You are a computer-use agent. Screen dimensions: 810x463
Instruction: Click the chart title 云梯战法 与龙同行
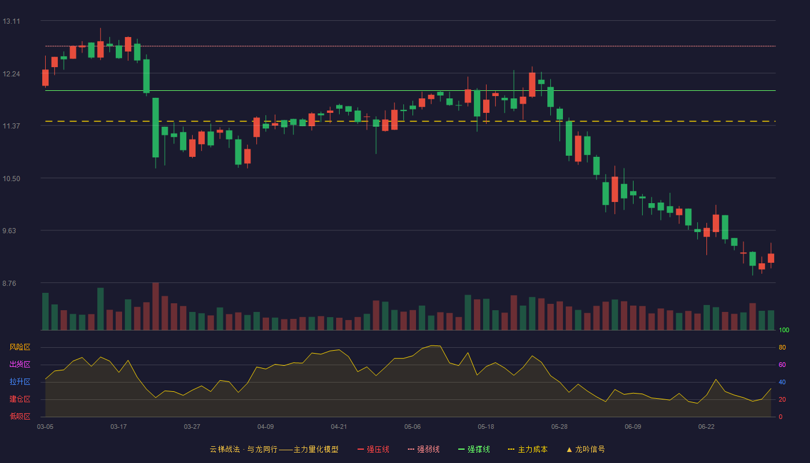[244, 449]
